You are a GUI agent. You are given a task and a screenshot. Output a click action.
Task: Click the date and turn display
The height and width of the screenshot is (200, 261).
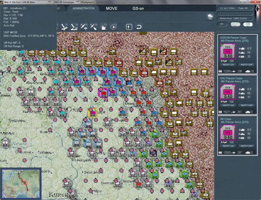pos(235,8)
